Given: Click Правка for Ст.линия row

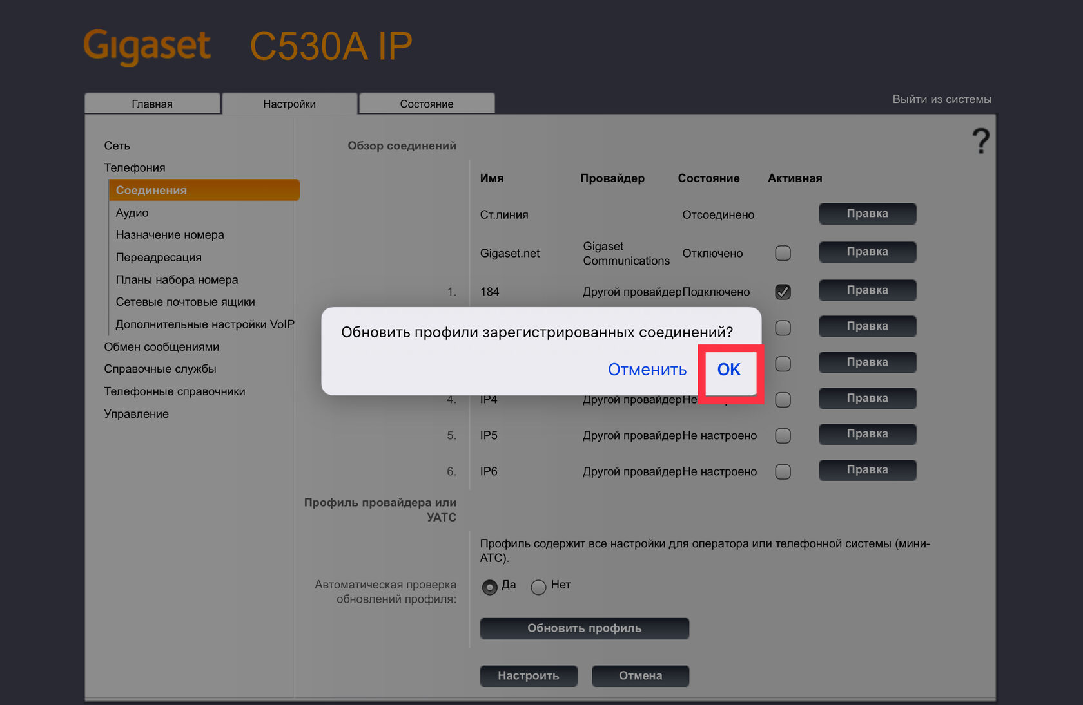Looking at the screenshot, I should (868, 214).
